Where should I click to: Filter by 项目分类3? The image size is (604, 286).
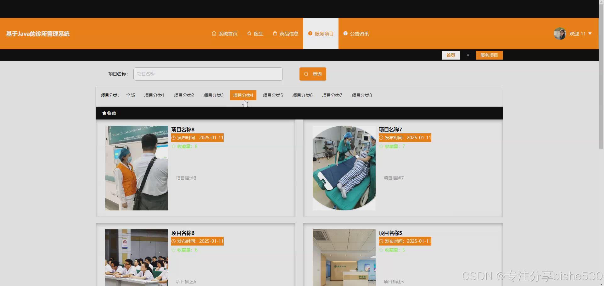click(214, 95)
